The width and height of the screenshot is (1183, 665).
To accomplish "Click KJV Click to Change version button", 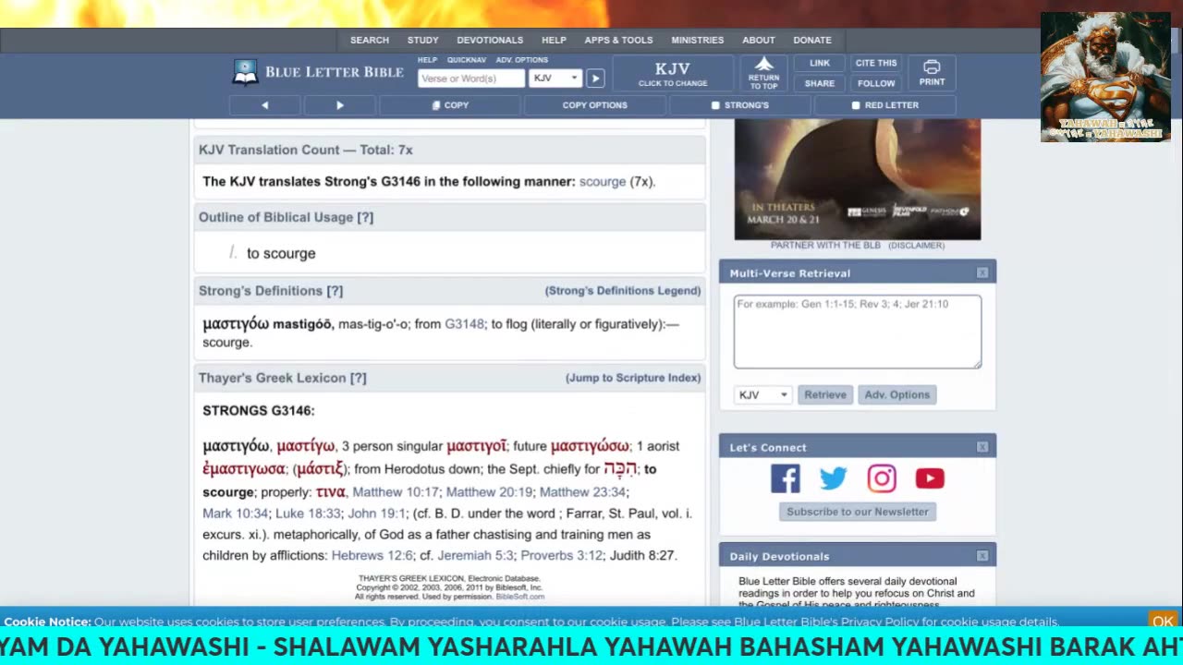I will (x=673, y=74).
